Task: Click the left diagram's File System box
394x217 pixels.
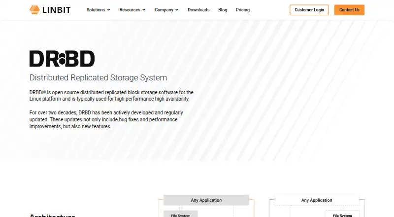Action: [181, 215]
